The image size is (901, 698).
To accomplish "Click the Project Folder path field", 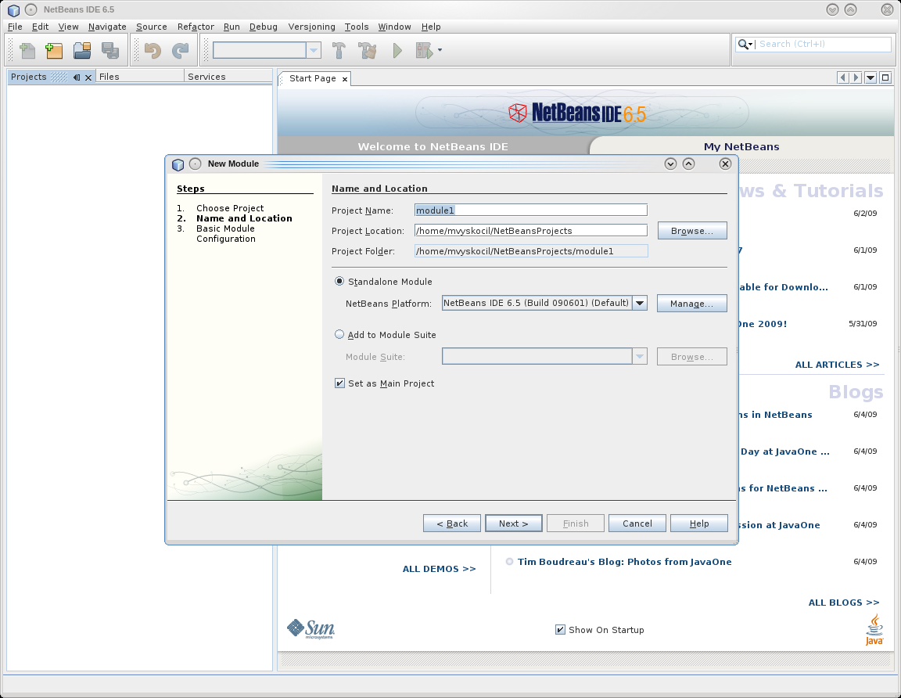I will click(531, 250).
